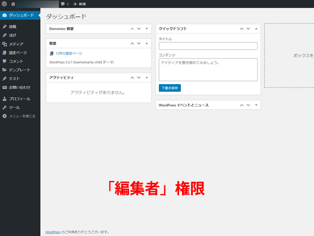314x236 pixels.
Task: Open the site home icon
Action: coord(13,4)
